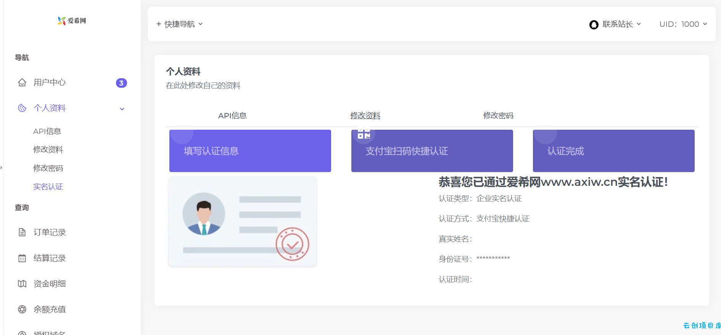Click the sidebar collapse arrow at left edge
The height and width of the screenshot is (335, 721).
pyautogui.click(x=2, y=167)
